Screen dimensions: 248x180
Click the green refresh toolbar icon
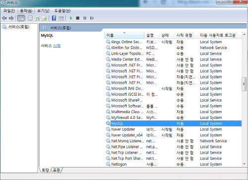click(38, 18)
